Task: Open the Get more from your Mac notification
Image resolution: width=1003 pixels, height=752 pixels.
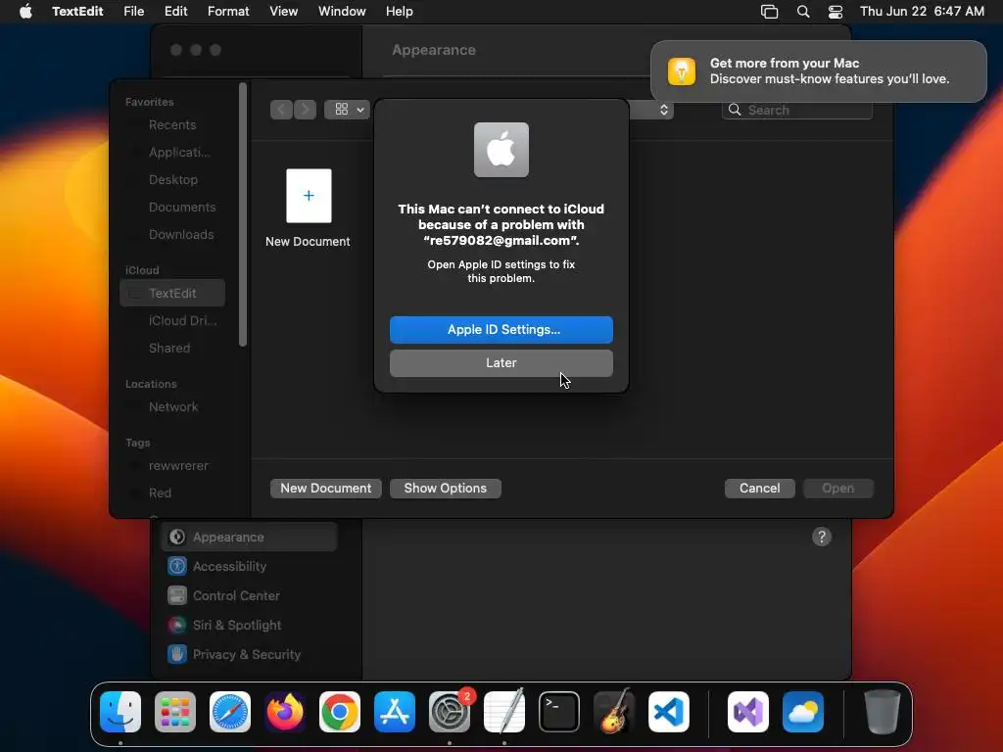Action: point(818,70)
